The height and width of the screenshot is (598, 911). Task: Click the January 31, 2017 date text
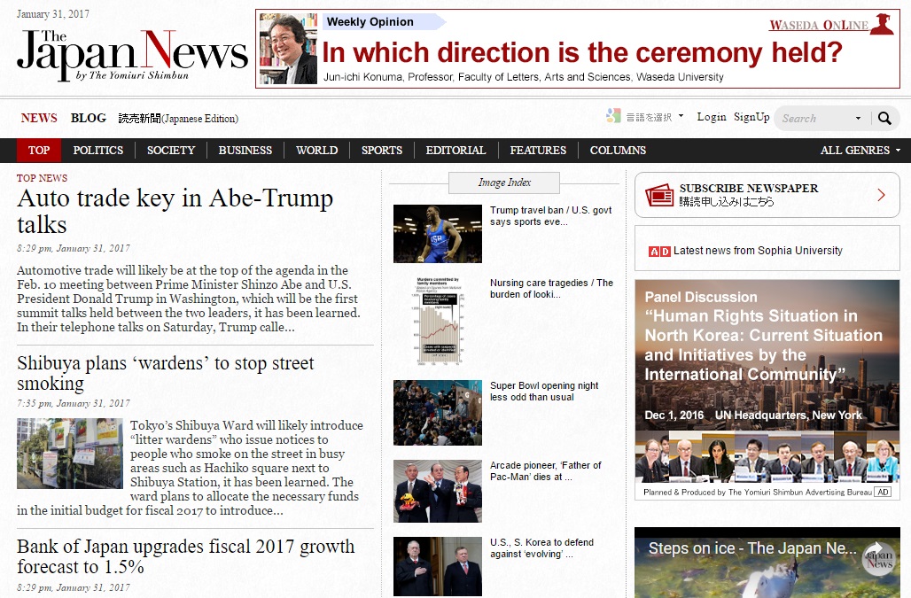[53, 14]
